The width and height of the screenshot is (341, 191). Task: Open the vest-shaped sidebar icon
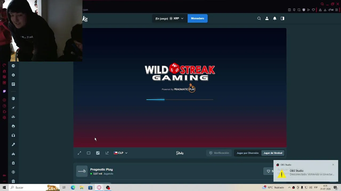point(13,135)
